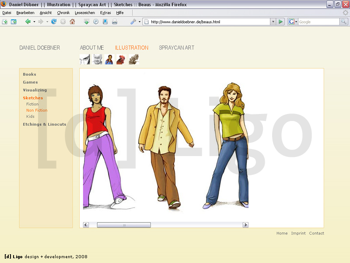Open the red rooster thumbnail

click(122, 59)
